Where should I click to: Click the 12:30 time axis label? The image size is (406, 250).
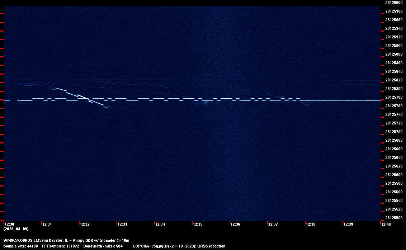coord(10,224)
